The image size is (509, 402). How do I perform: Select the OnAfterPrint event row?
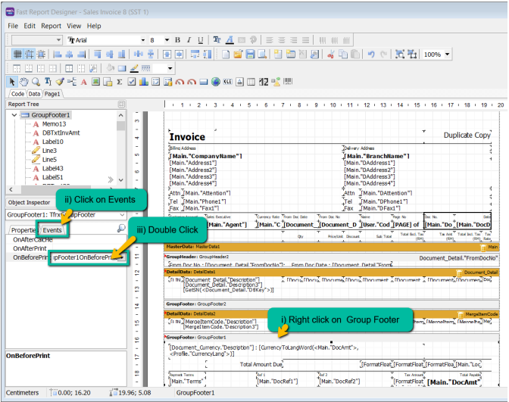(28, 248)
